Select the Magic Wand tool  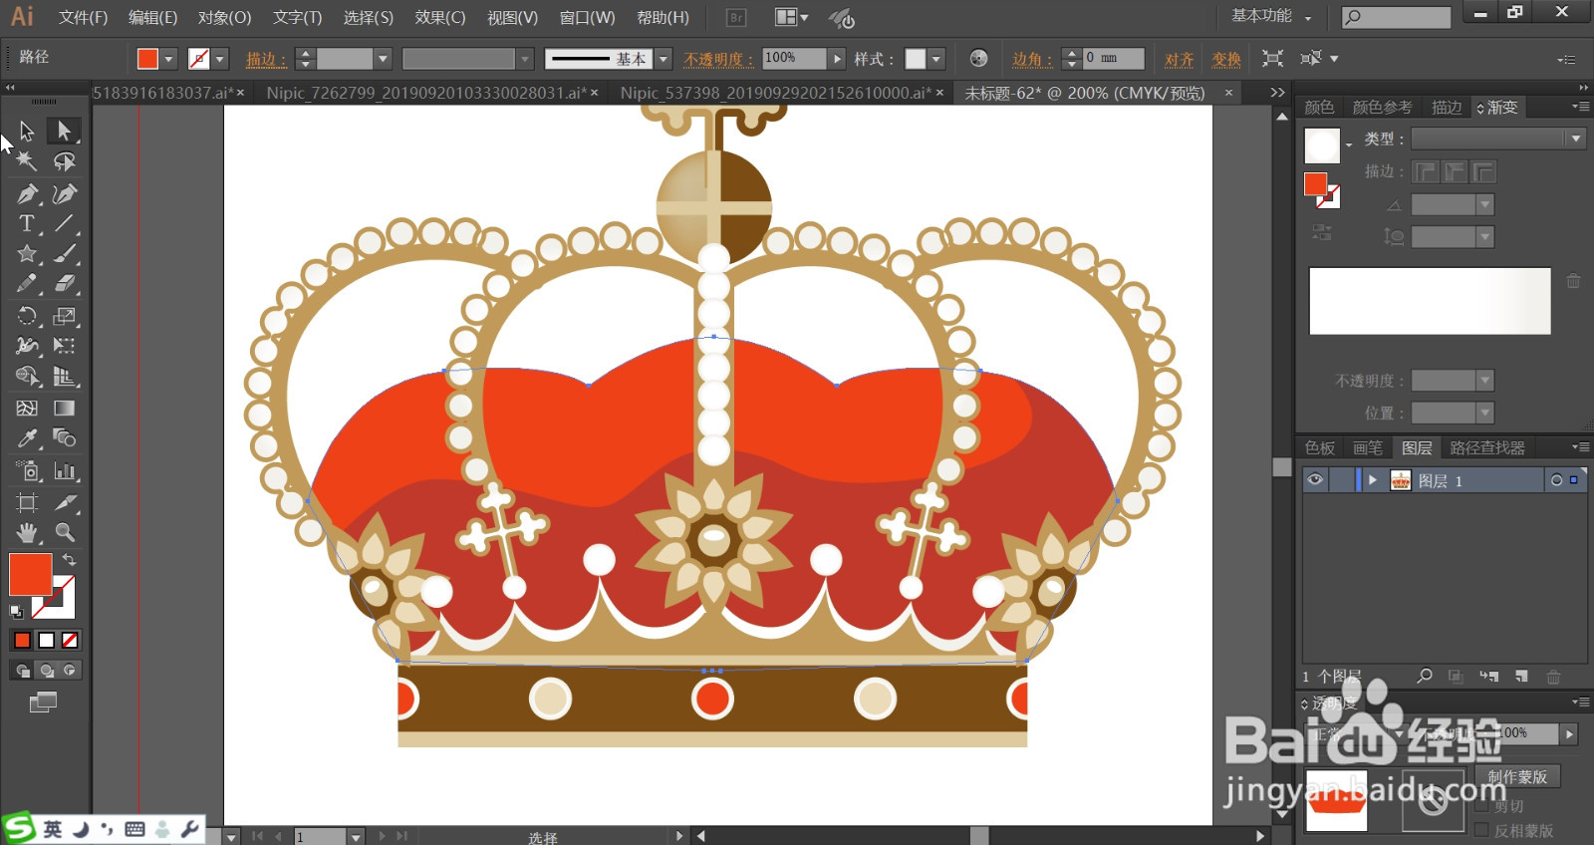coord(27,161)
